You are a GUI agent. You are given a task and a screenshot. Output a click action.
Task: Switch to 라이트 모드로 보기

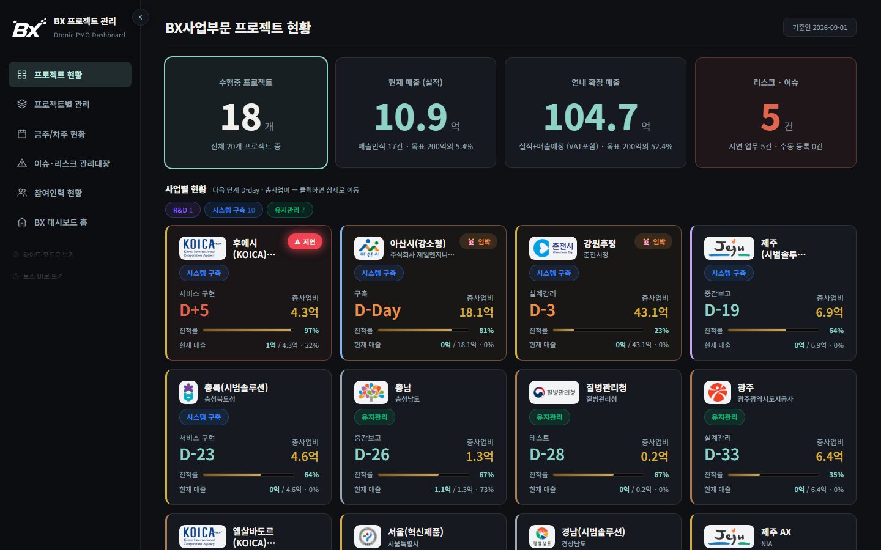pos(43,255)
